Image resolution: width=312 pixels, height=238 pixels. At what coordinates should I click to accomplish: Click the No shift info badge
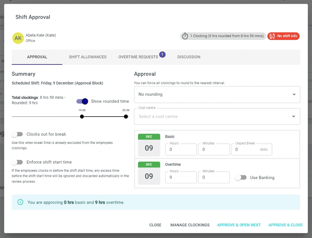click(x=283, y=36)
